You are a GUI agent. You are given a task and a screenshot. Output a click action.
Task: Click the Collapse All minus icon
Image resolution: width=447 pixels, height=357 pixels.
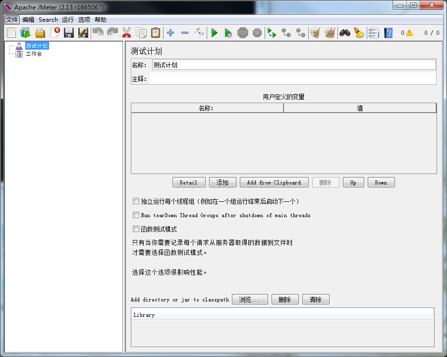185,33
